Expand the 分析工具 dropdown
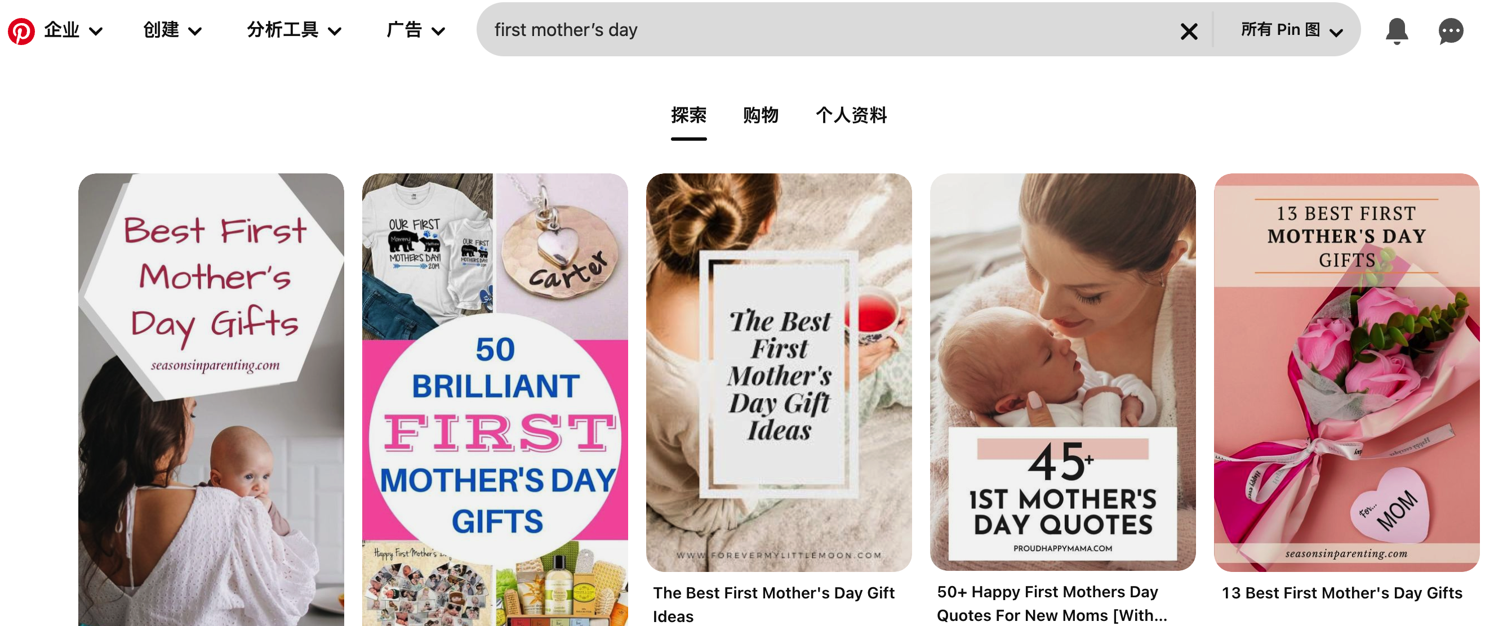 point(294,30)
